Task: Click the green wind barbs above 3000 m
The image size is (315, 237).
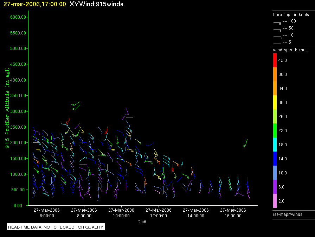Action: 76,105
